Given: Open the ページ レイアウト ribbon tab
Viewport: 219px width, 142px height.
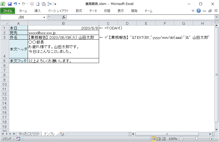Looking at the screenshot, I should pos(58,11).
